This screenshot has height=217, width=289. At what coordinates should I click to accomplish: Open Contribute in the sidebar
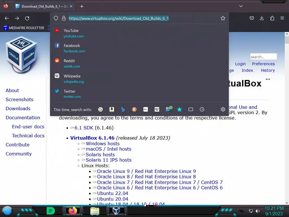pos(17,145)
